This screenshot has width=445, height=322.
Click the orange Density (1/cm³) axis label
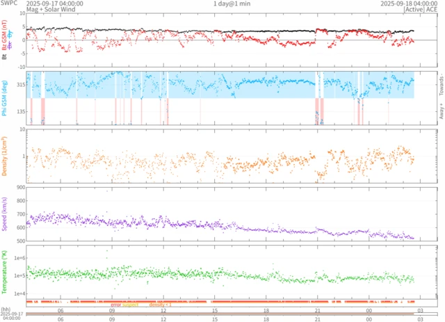coord(5,155)
